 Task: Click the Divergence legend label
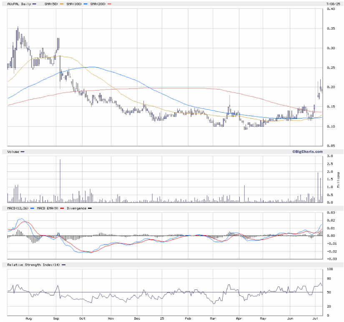(76, 208)
